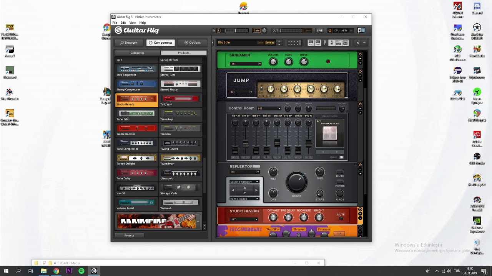Image resolution: width=492 pixels, height=276 pixels.
Task: Toggle the Studio Reverb MUTE button
Action: pyautogui.click(x=341, y=219)
